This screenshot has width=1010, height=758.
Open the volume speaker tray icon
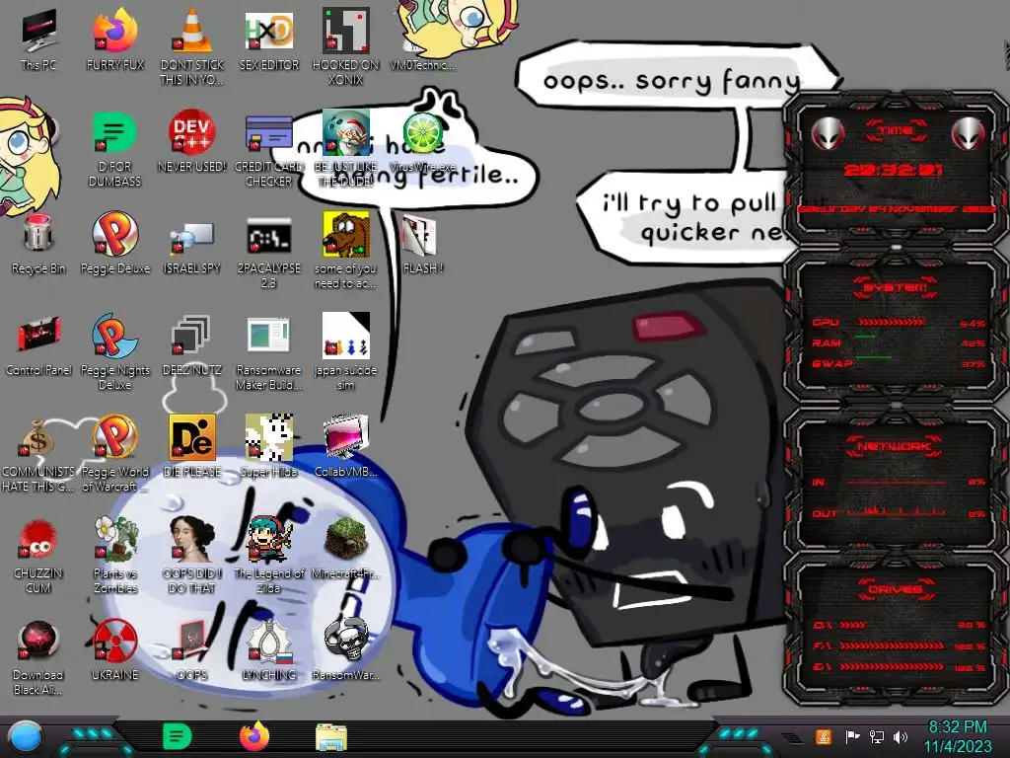[900, 736]
